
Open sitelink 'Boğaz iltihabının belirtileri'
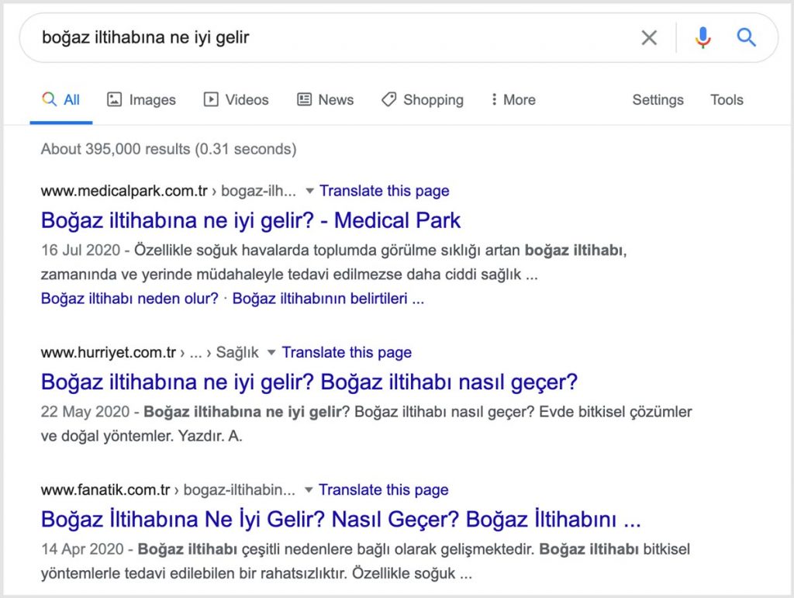pyautogui.click(x=328, y=299)
